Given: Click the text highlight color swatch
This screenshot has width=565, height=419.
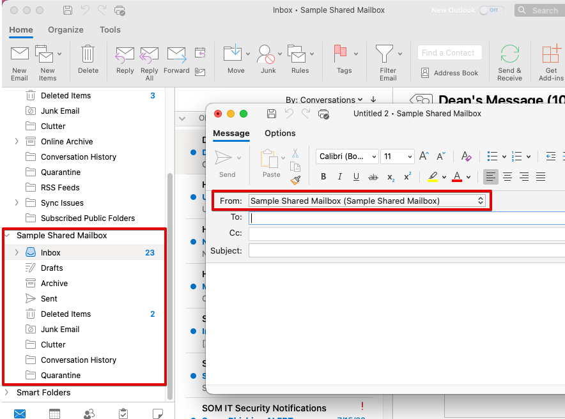Looking at the screenshot, I should point(433,177).
